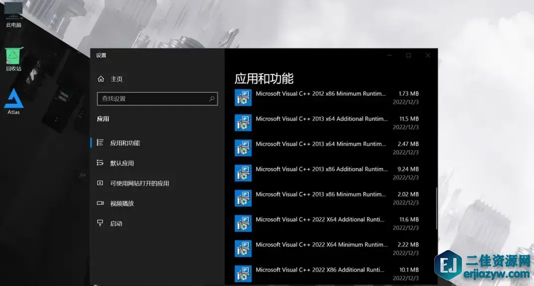Click the 2.02 MB size value
The height and width of the screenshot is (286, 534).
(408, 194)
